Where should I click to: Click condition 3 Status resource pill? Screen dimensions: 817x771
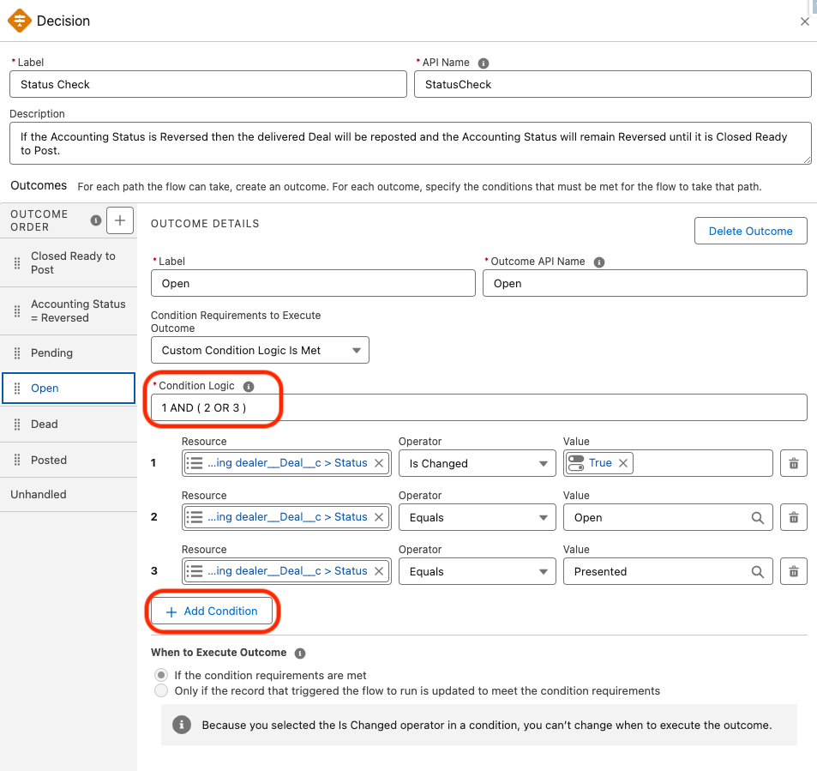click(x=286, y=571)
